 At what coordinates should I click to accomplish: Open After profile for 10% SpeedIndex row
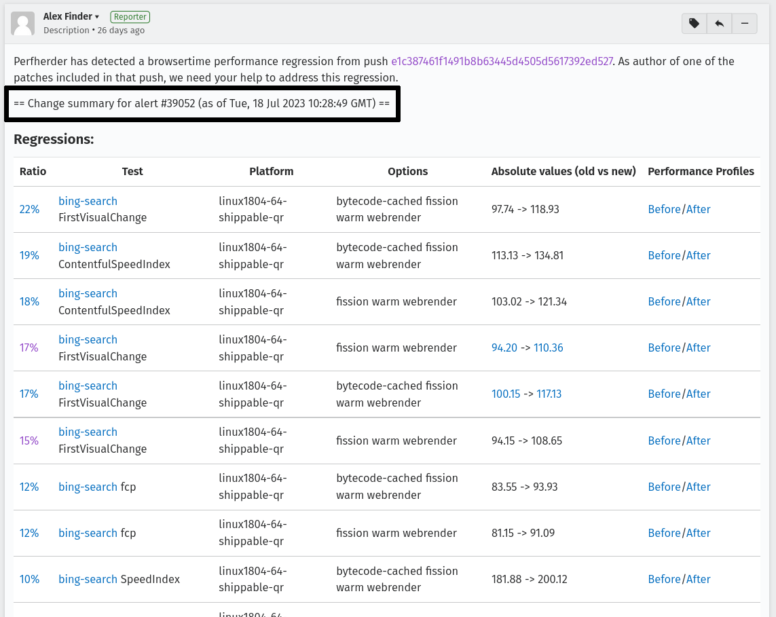pyautogui.click(x=698, y=579)
